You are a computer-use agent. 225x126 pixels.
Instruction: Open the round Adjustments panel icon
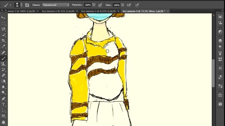(x=220, y=32)
